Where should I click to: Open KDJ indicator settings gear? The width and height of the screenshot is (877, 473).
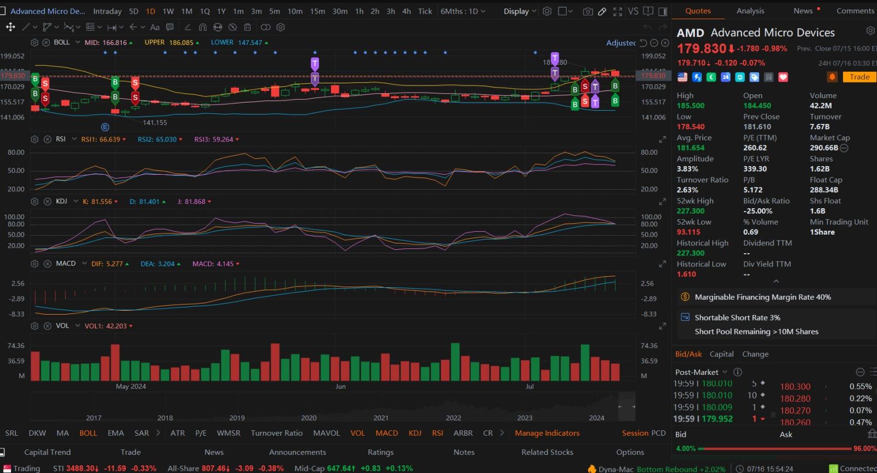click(35, 201)
